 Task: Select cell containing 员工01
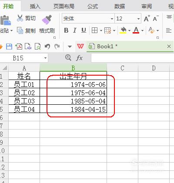24,84
